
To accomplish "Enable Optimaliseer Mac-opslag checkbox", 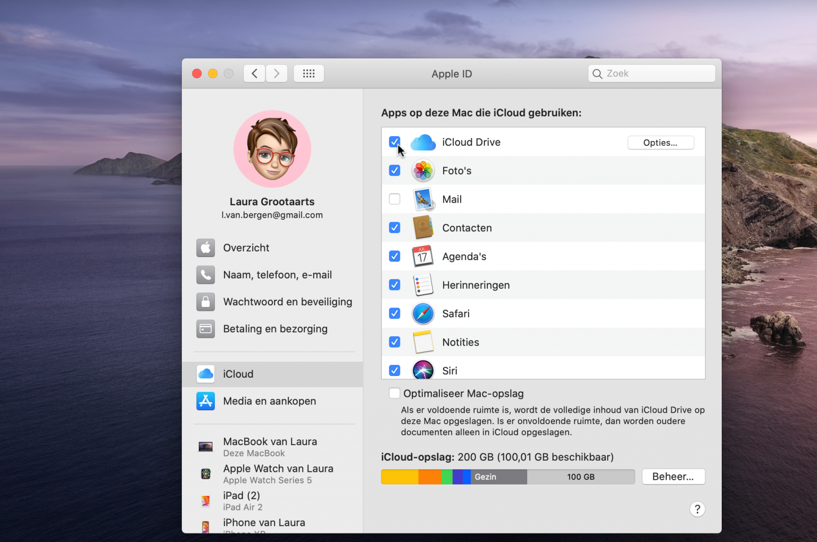I will pos(395,394).
